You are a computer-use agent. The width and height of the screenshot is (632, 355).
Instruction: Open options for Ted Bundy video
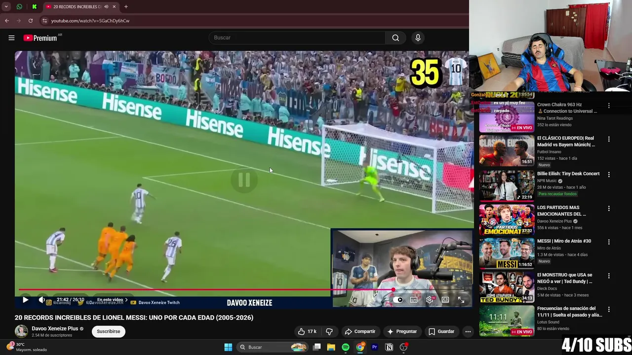[609, 276]
